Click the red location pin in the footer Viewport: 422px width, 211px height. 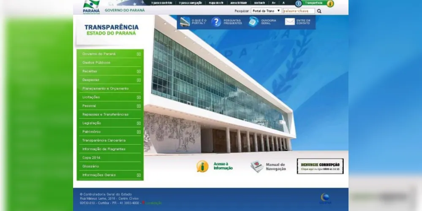(x=144, y=203)
